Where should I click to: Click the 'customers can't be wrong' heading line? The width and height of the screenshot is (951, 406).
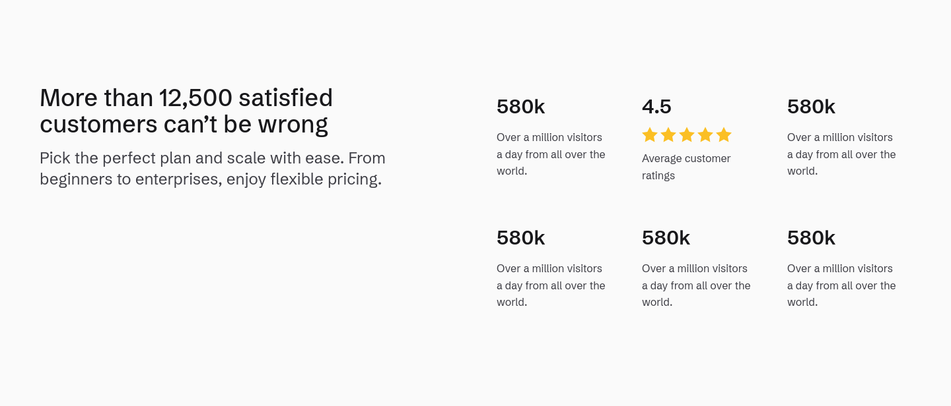click(184, 125)
